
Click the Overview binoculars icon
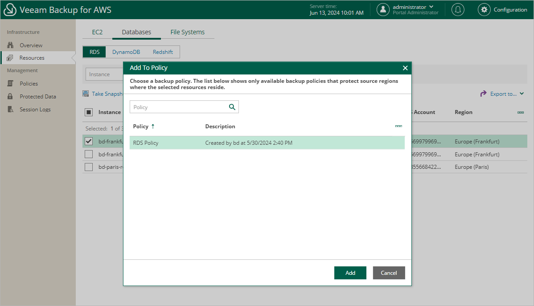[x=10, y=45]
